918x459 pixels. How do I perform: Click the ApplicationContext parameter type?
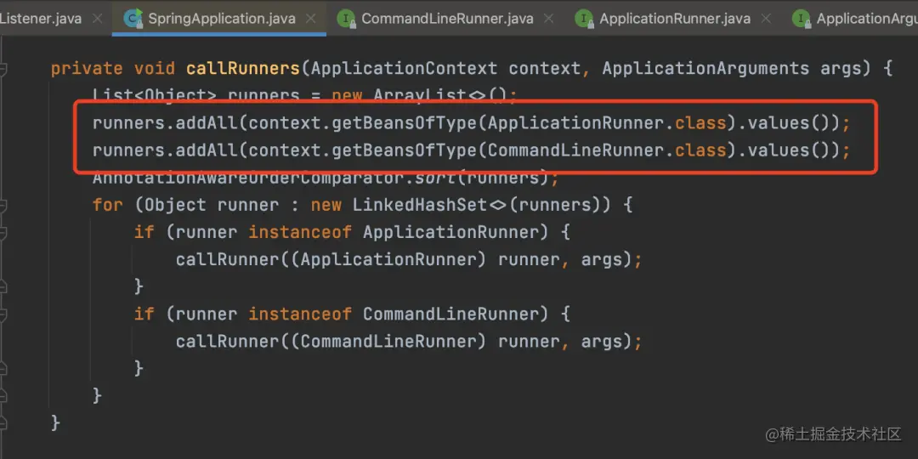click(x=404, y=69)
